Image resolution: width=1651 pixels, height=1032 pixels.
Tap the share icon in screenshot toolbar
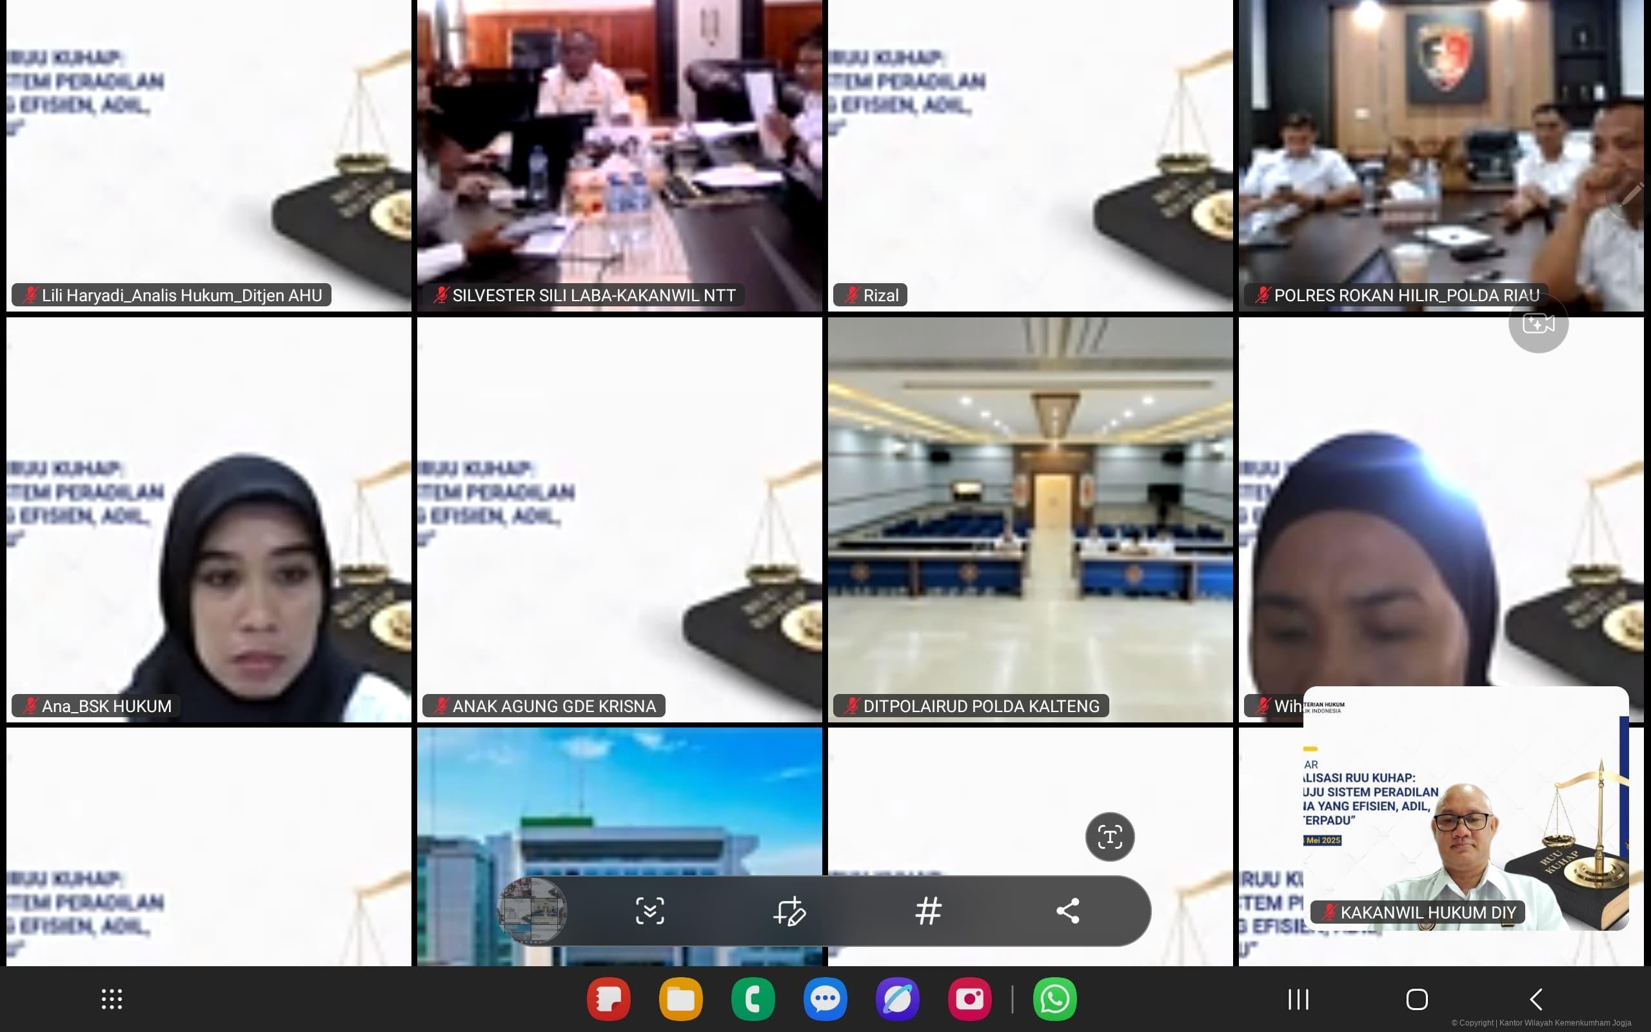1068,911
